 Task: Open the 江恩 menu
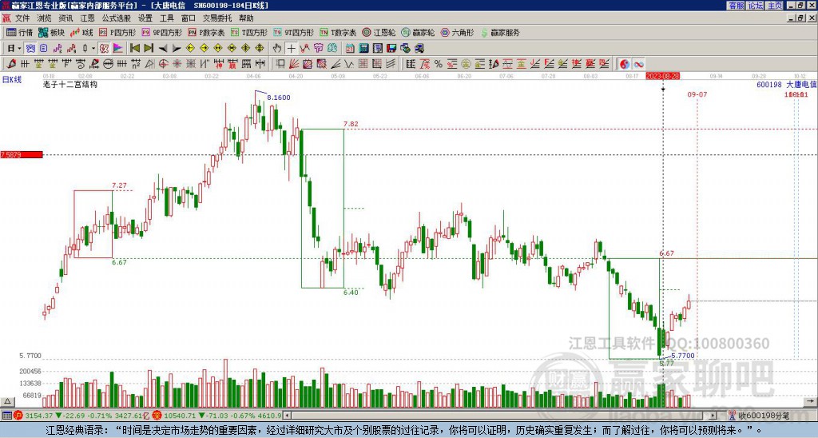87,18
